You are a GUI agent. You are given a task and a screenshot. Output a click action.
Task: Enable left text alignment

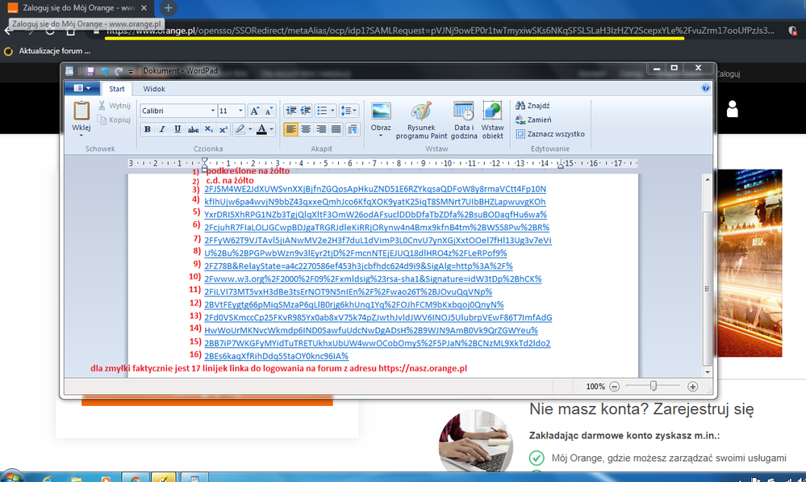click(x=290, y=129)
